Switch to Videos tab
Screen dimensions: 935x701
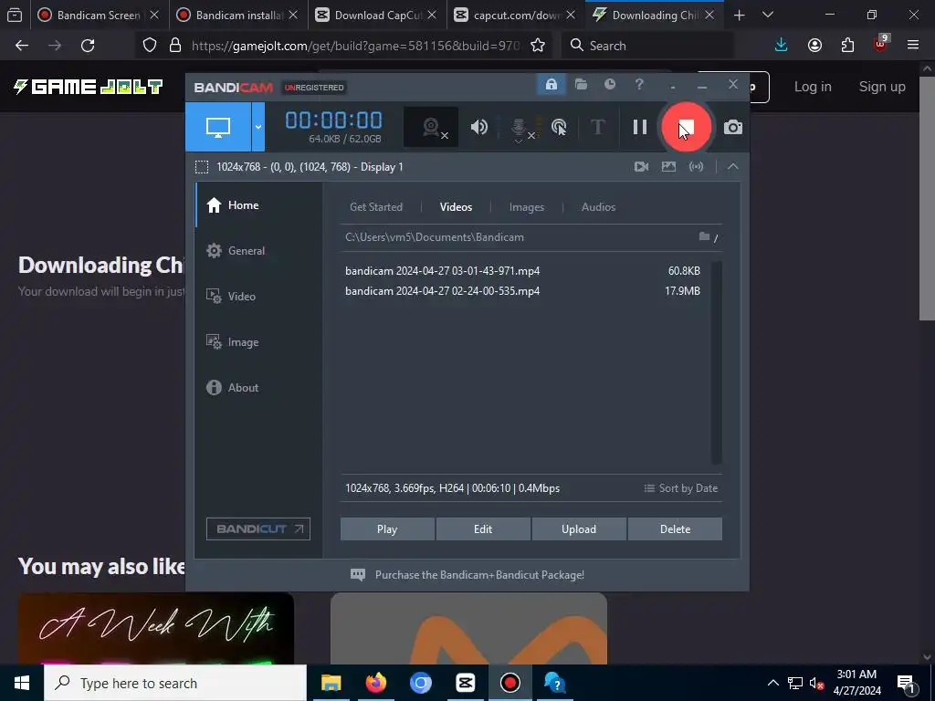coord(456,207)
